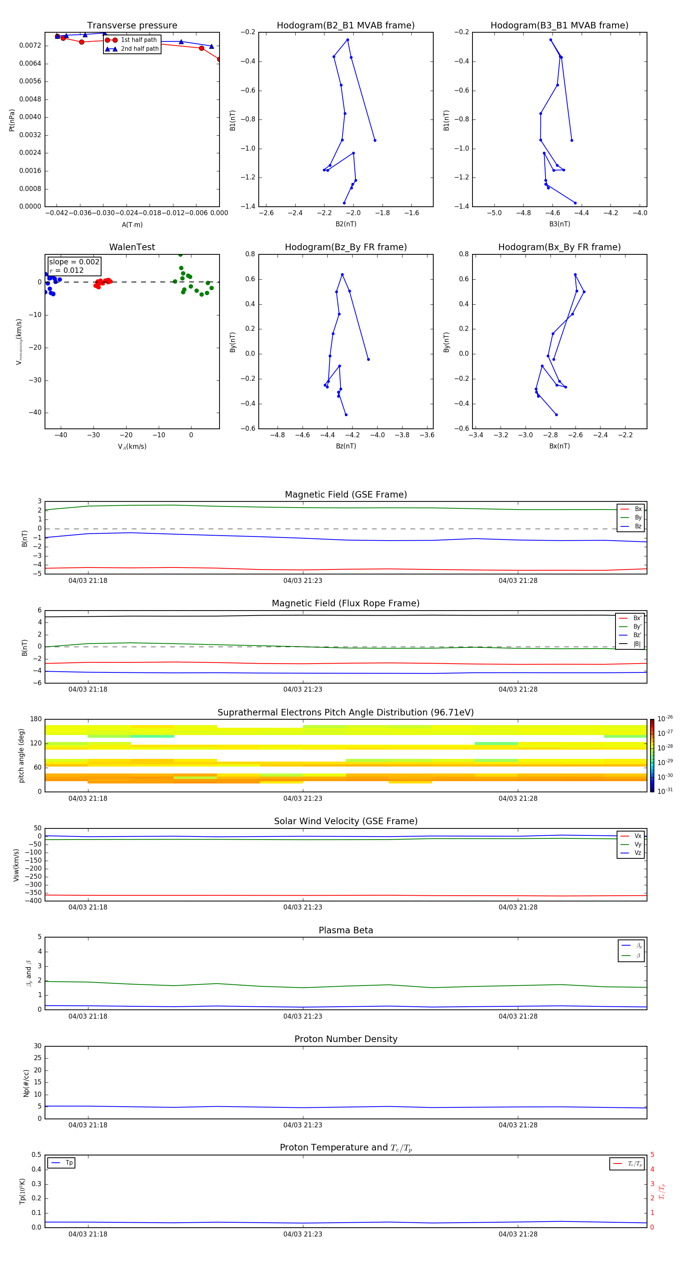Screen dimensions: 692x1268
Task: Click the 'Hodogram(B2_B1 MVAB frame)' title
Action: [346, 26]
